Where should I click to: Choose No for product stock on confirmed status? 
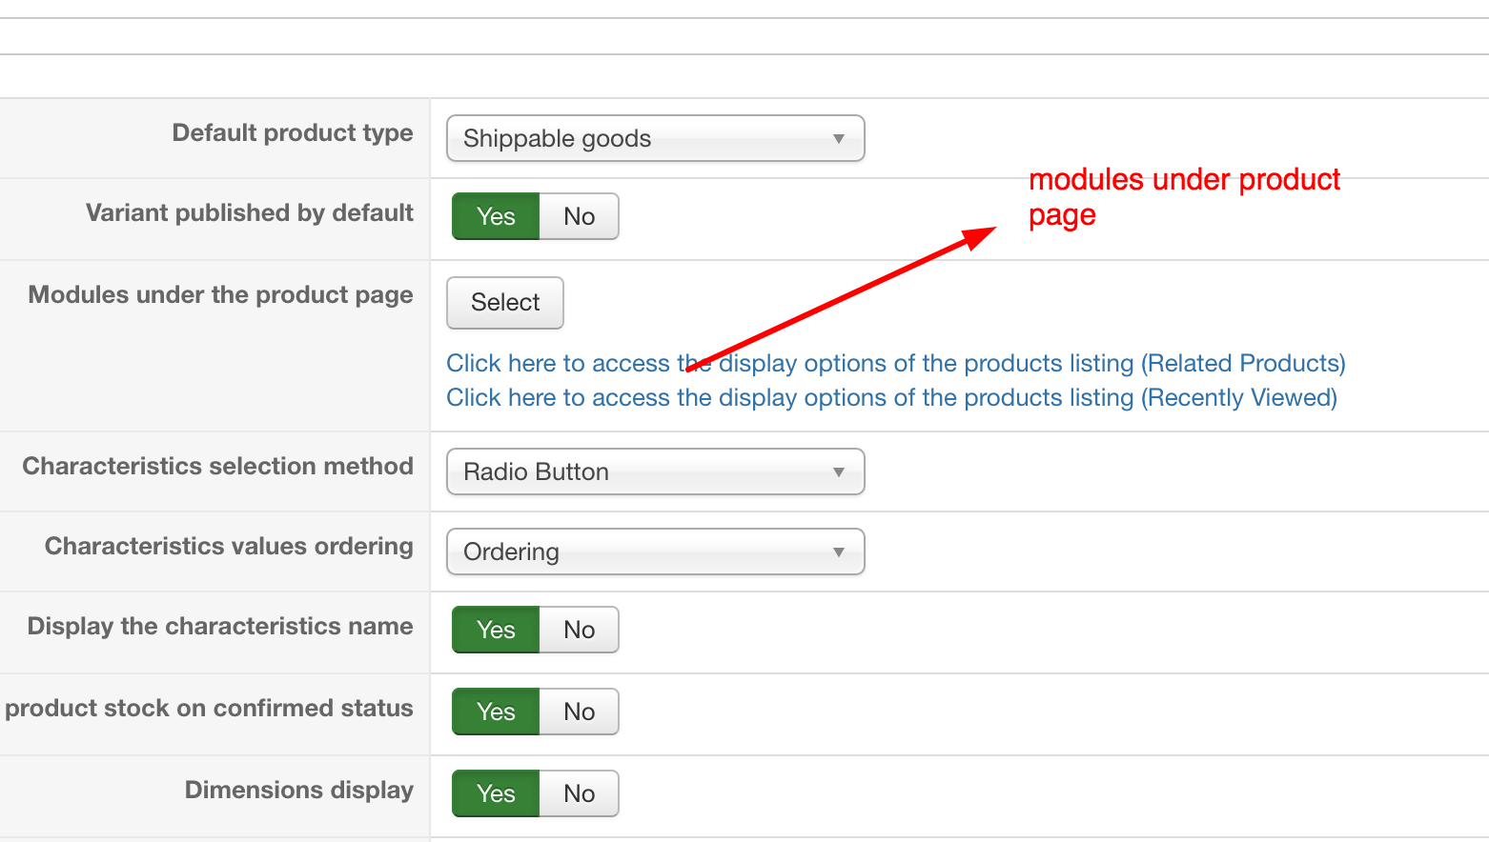pos(579,712)
